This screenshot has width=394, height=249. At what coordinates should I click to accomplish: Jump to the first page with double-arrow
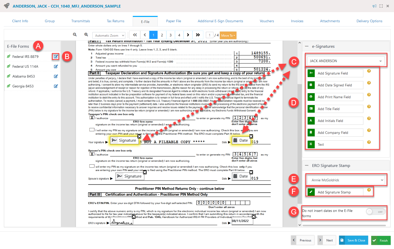pyautogui.click(x=135, y=35)
